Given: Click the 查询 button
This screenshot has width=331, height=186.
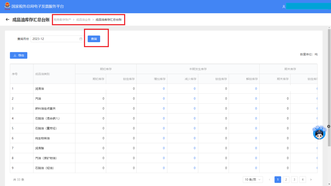Looking at the screenshot, I should tap(94, 39).
